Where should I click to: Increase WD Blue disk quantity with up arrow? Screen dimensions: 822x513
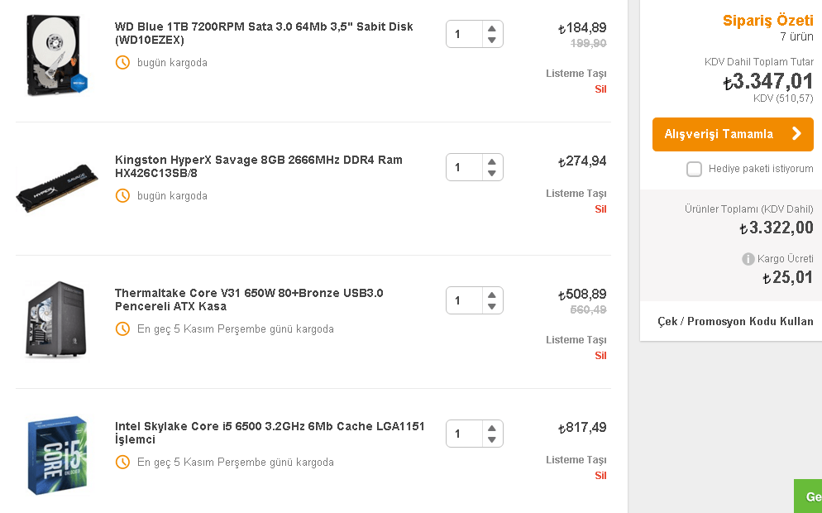point(492,28)
